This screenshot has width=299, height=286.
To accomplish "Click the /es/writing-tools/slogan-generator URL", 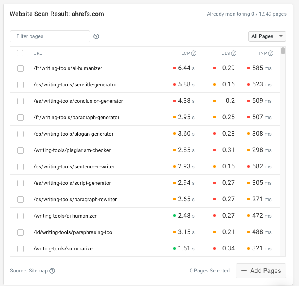I will (73, 134).
